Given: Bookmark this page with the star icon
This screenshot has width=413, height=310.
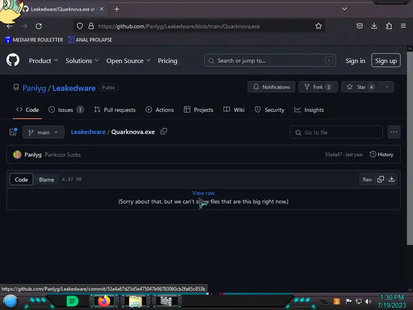Looking at the screenshot, I should click(x=319, y=26).
